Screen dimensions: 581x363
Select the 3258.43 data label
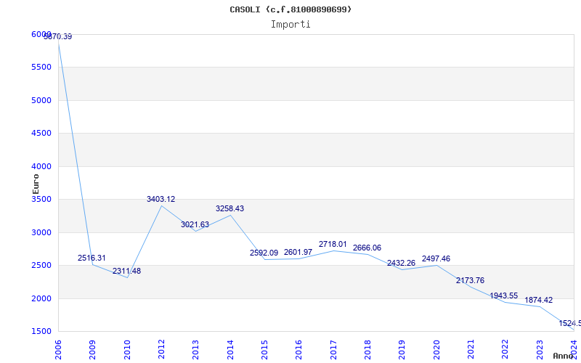[229, 208]
